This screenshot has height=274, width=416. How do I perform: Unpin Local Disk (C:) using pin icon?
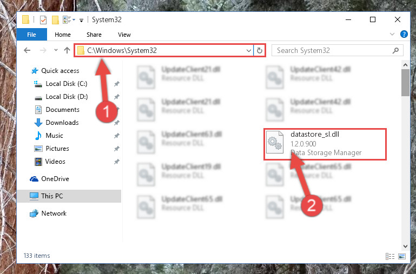coord(116,84)
